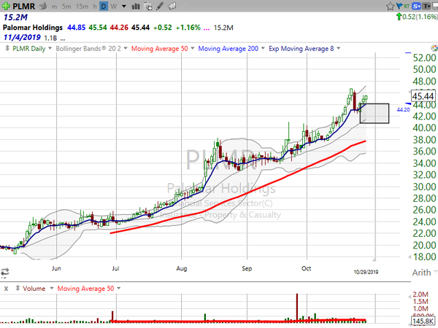Select the W weekly timeframe
Image resolution: width=438 pixels, height=328 pixels.
(113, 6)
